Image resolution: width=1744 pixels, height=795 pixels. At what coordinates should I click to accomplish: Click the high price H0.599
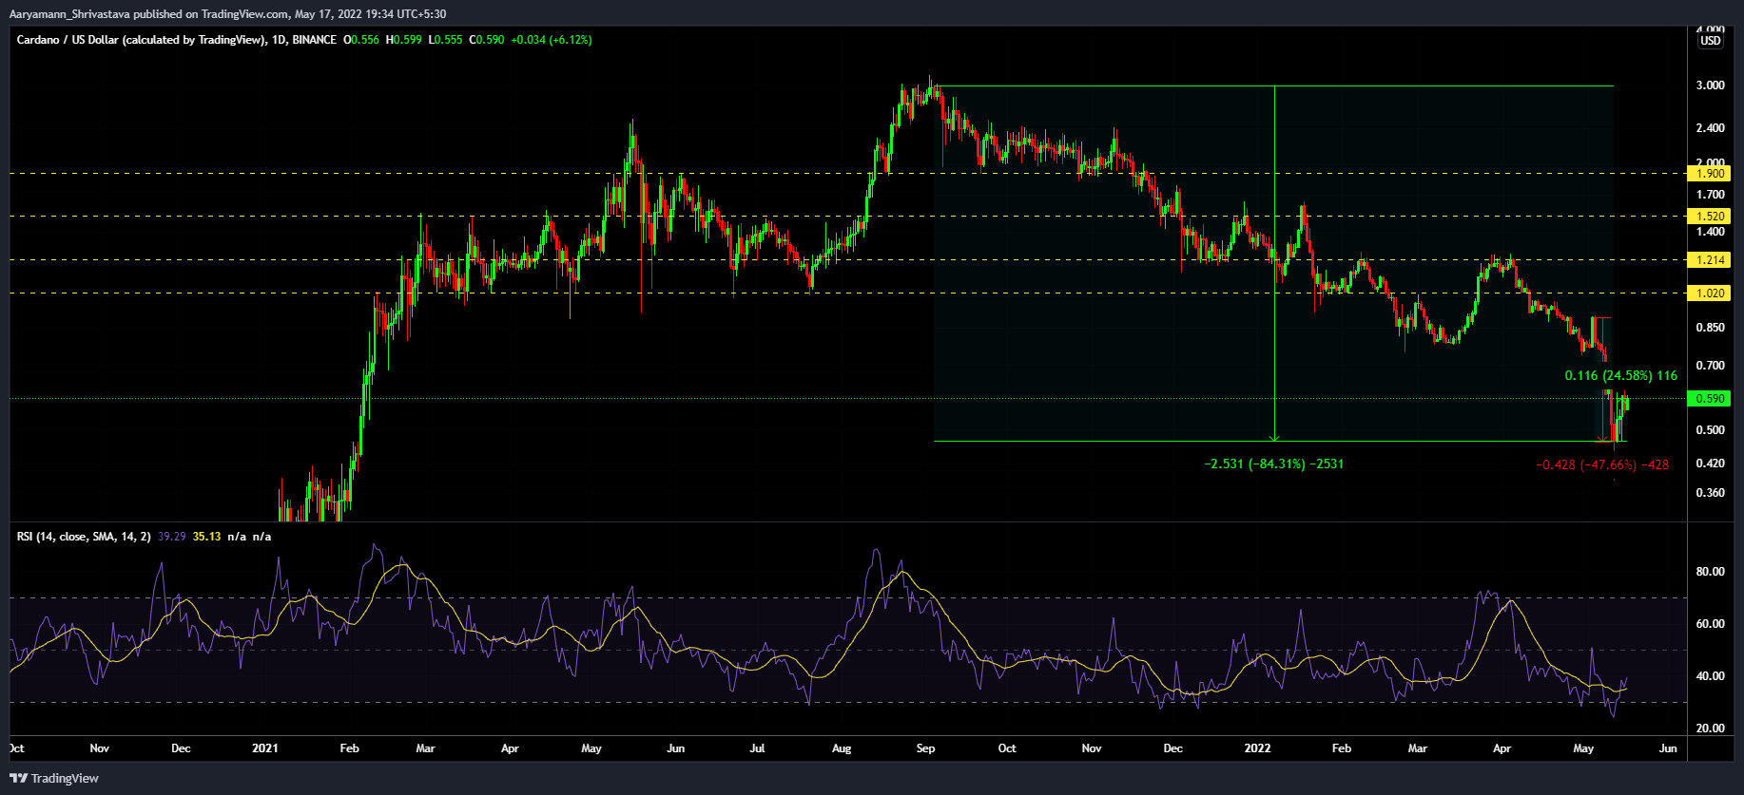(404, 40)
